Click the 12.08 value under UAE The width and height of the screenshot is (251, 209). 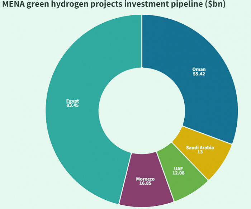click(178, 173)
